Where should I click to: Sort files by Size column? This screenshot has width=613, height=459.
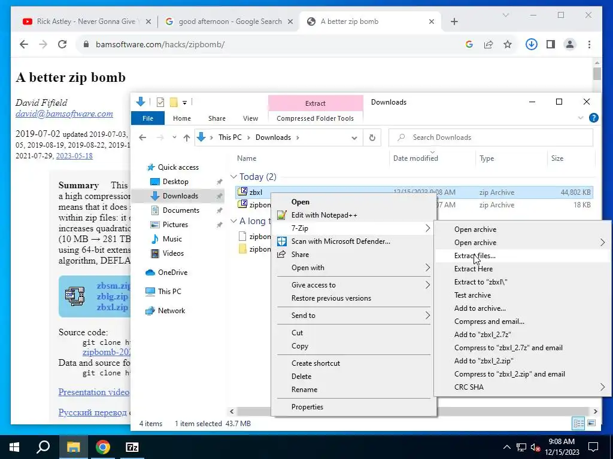coord(557,158)
